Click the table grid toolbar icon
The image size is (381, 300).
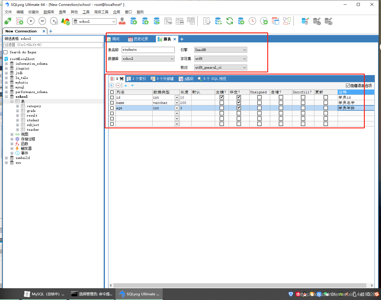179,21
